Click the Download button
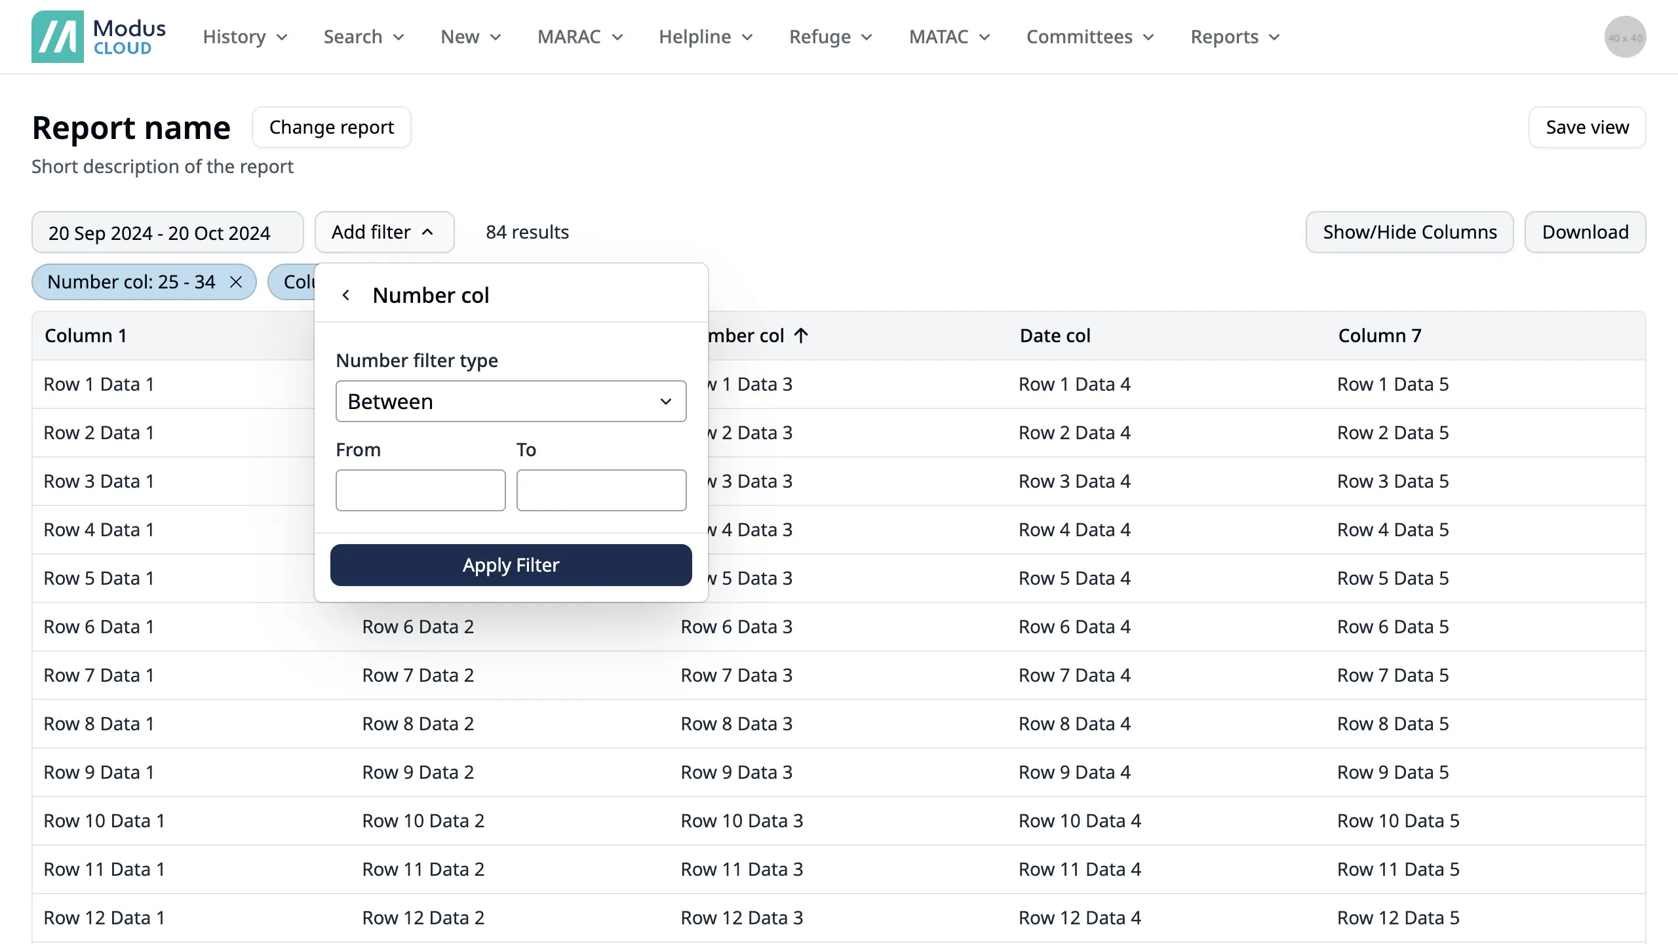 (1585, 232)
